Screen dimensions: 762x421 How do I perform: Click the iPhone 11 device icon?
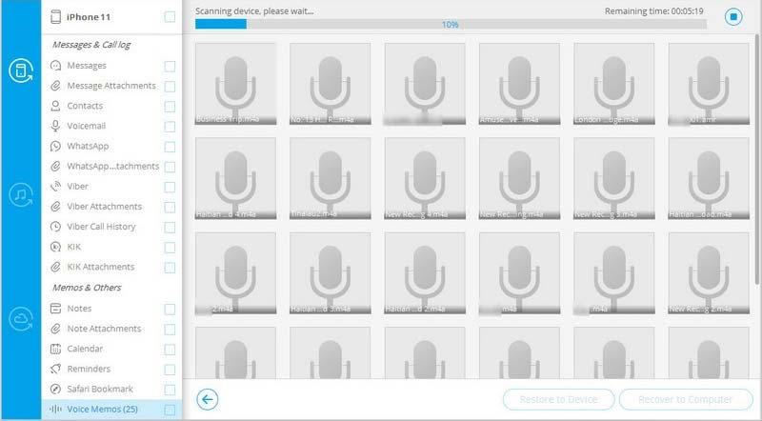(x=56, y=17)
